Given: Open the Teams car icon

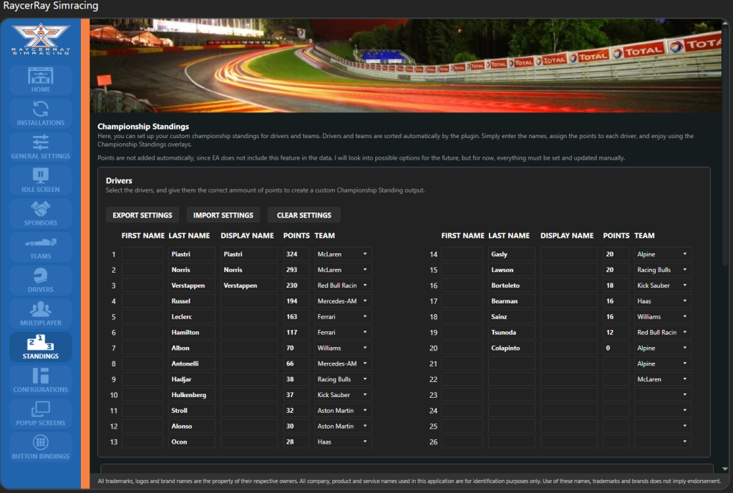Looking at the screenshot, I should coord(41,243).
